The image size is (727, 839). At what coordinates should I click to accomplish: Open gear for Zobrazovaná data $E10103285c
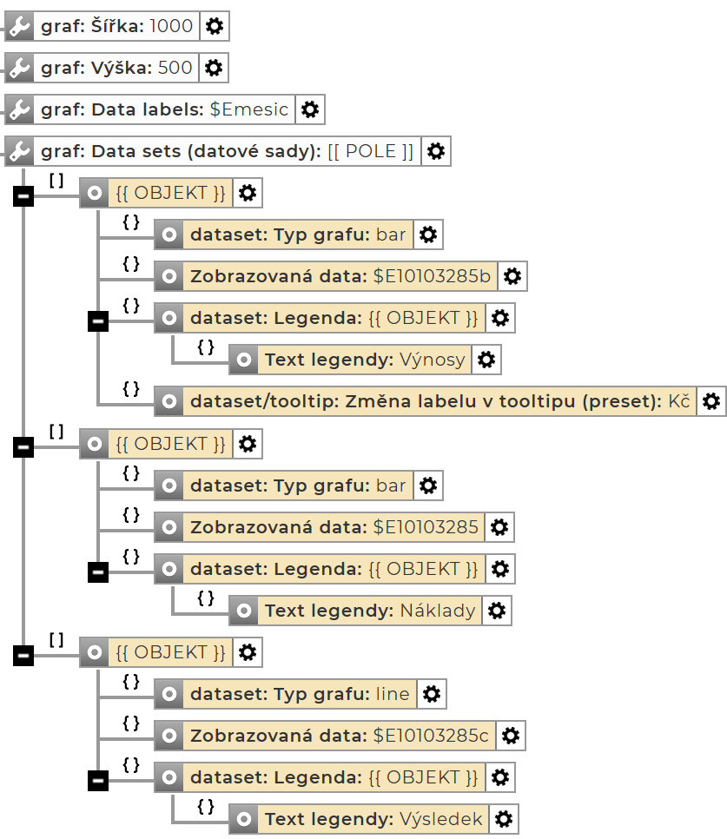coord(511,736)
